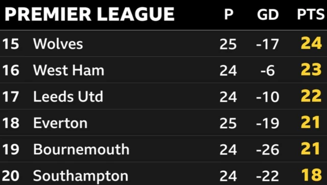Click the GD column header
Viewport: 327px width, 185px height.
click(268, 14)
